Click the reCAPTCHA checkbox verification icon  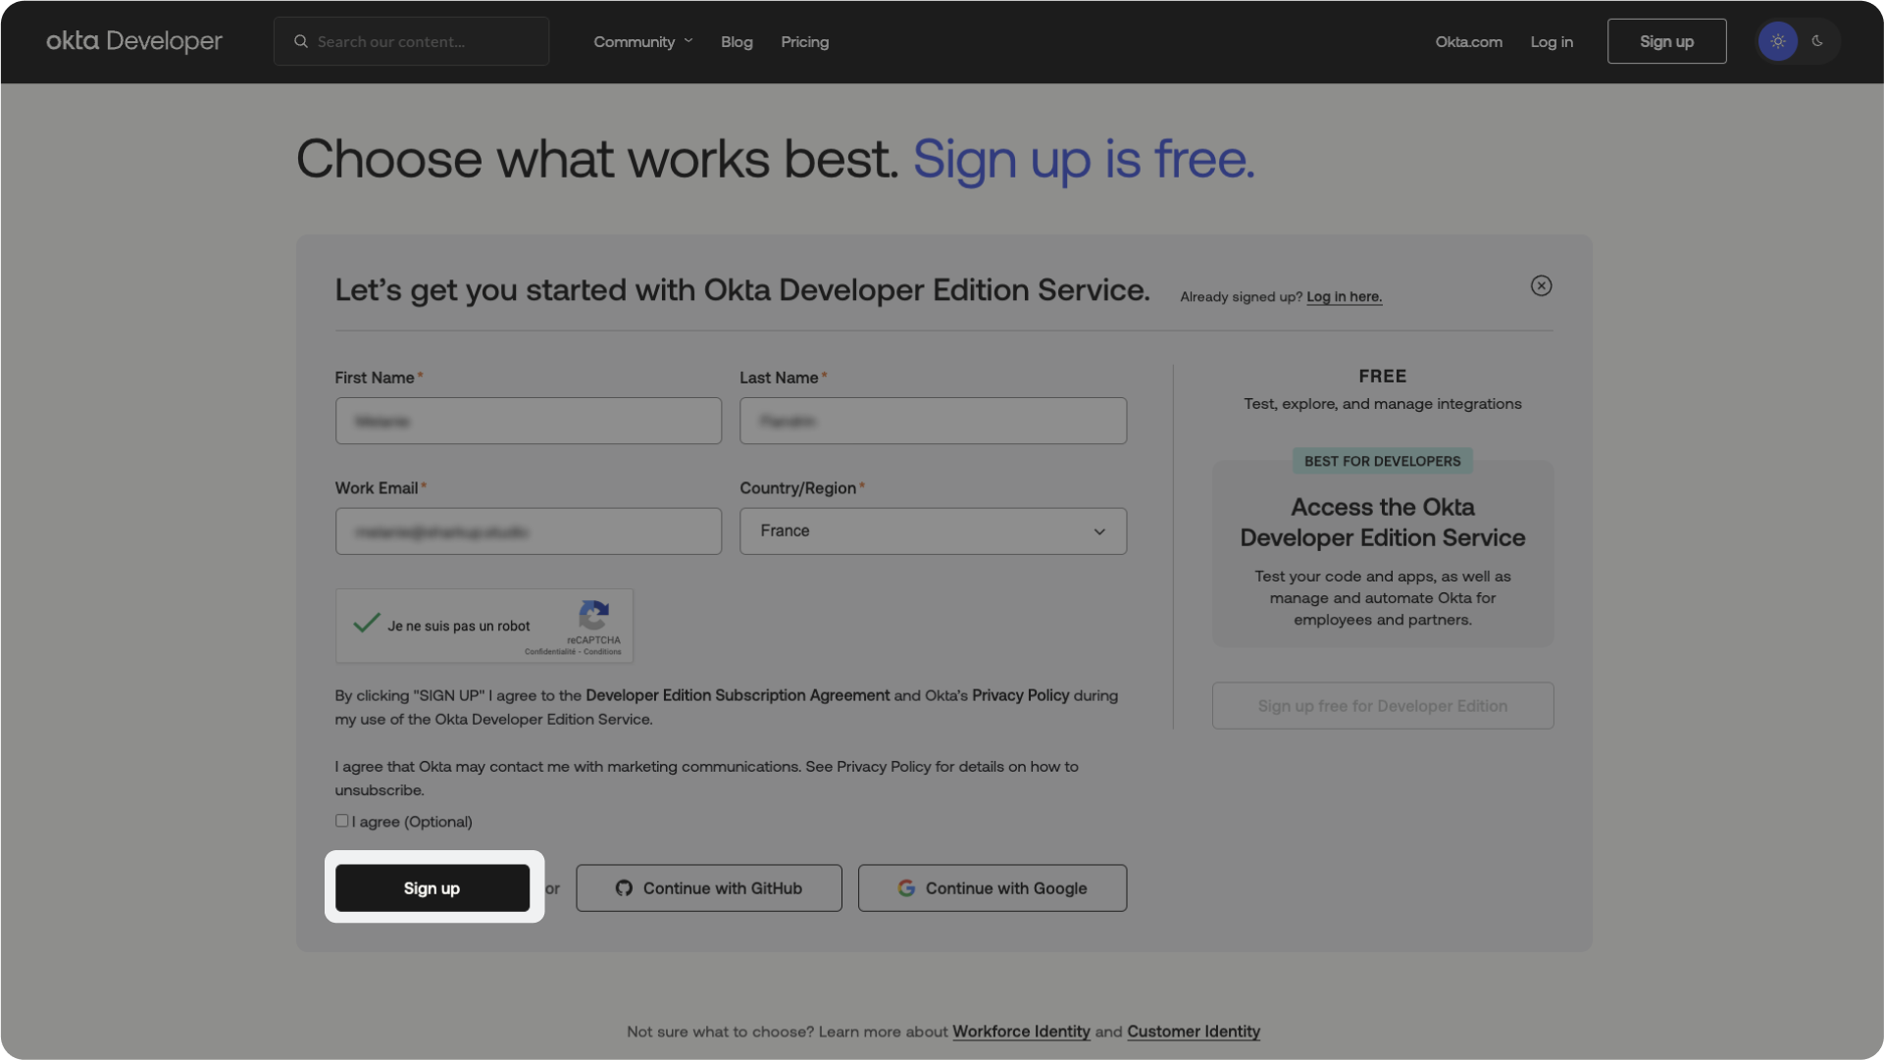pyautogui.click(x=366, y=626)
